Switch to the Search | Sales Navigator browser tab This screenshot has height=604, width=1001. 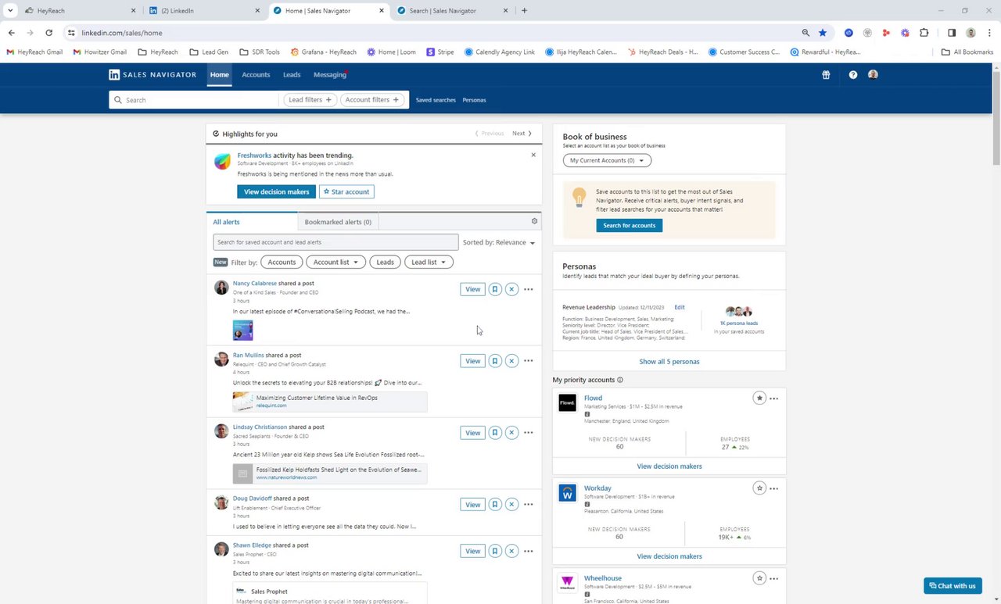point(454,11)
